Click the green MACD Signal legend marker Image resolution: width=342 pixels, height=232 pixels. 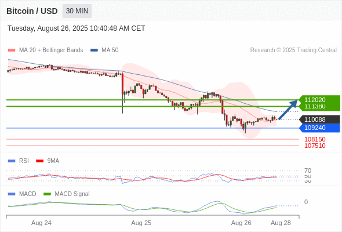tap(47, 194)
